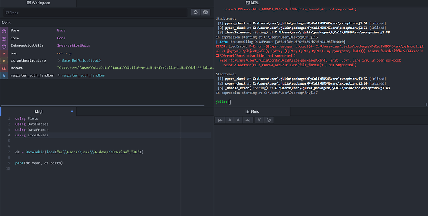Go to first plot in Plots pane
The width and height of the screenshot is (428, 216).
point(220,120)
